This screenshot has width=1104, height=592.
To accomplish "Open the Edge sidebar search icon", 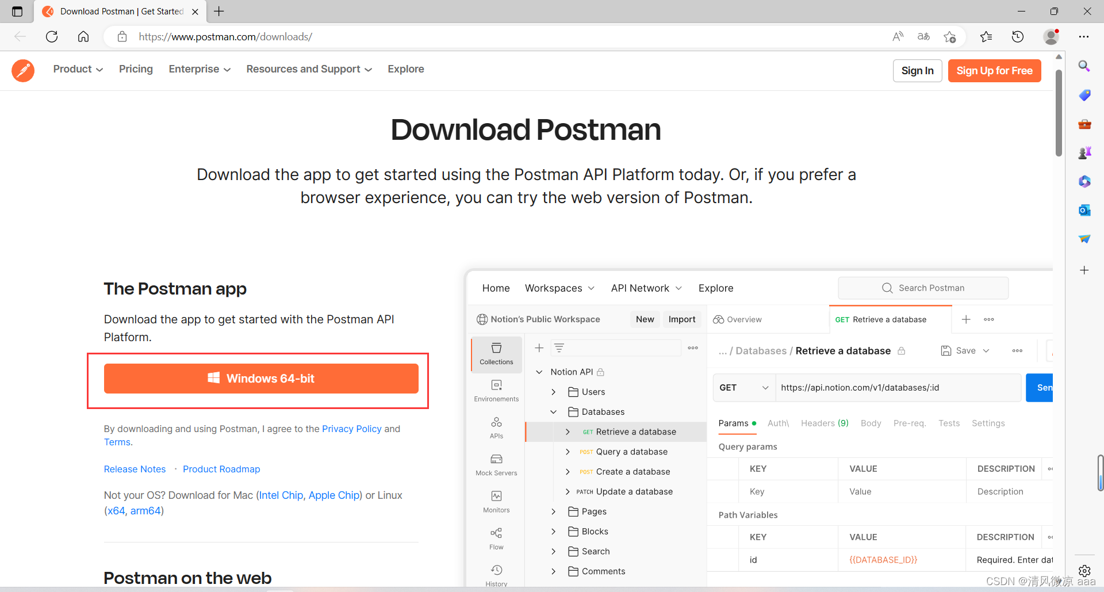I will [x=1084, y=66].
